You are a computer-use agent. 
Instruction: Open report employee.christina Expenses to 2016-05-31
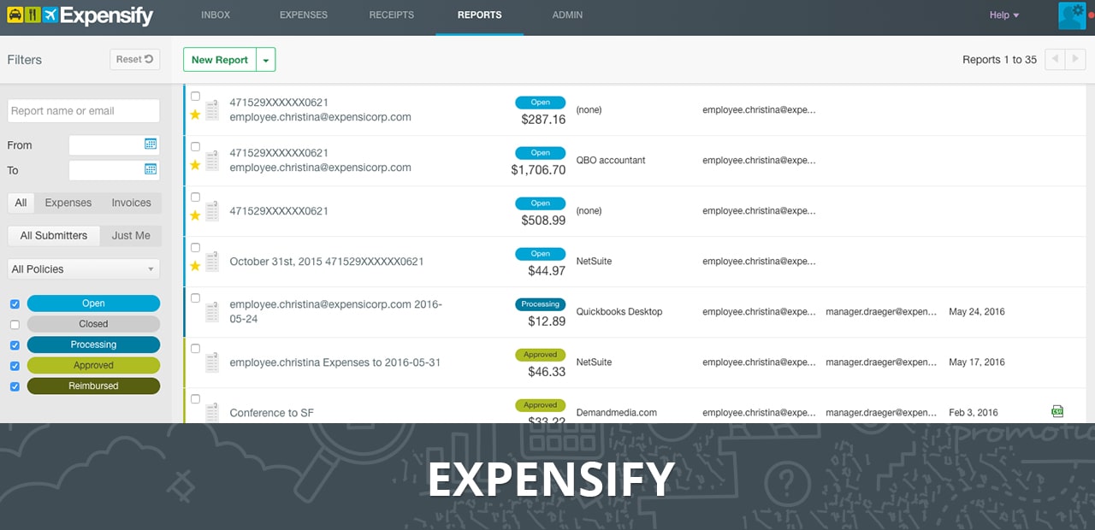point(335,362)
